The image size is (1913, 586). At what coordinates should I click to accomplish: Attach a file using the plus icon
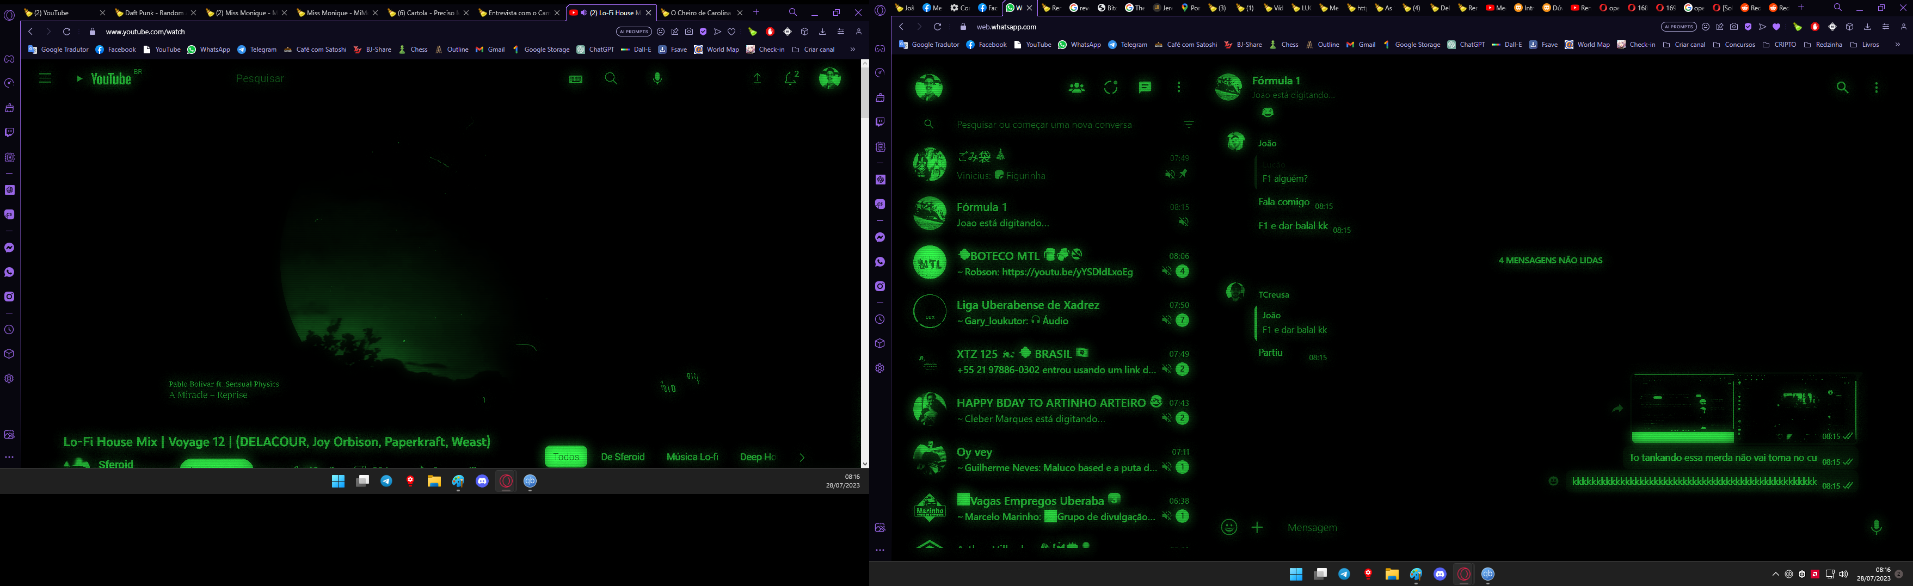pos(1257,527)
